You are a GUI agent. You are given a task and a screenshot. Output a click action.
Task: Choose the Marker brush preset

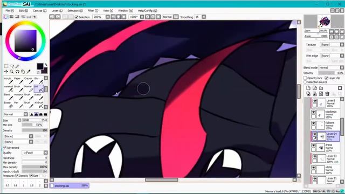pos(28,88)
